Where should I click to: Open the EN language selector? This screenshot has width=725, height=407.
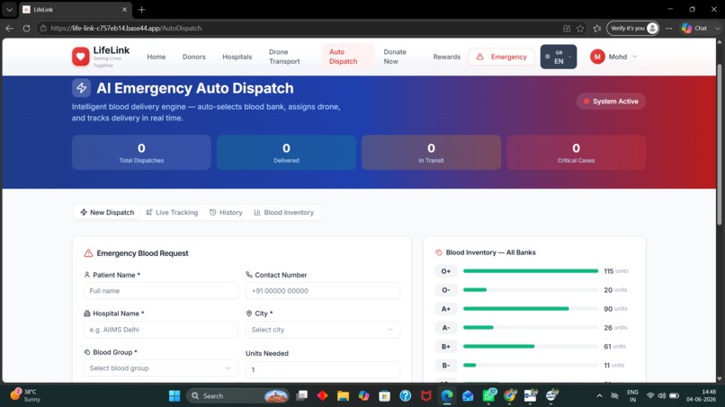click(559, 57)
